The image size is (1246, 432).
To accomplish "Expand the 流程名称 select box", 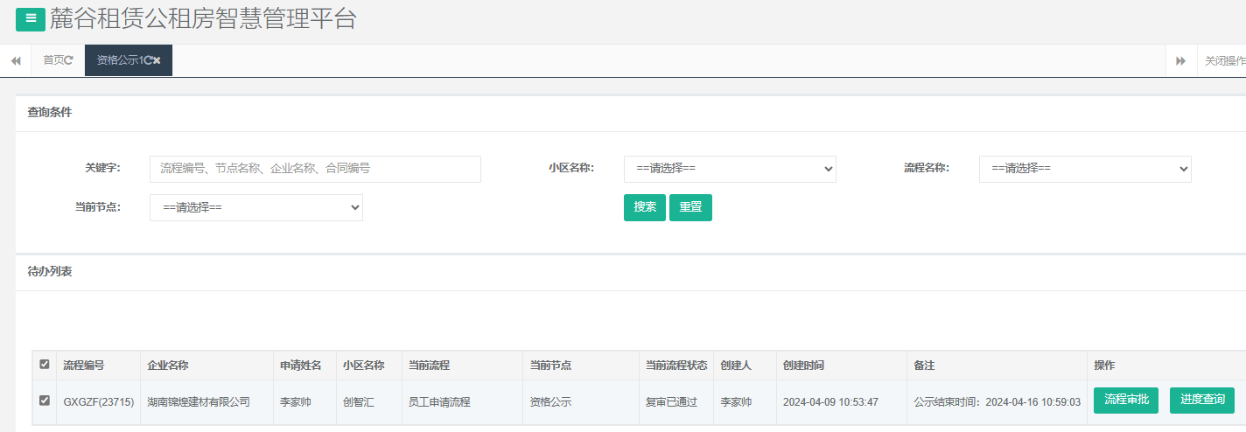I will click(1085, 169).
